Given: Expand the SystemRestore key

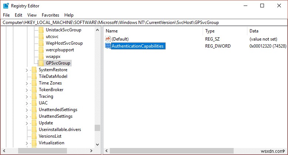Looking at the screenshot, I should 27,70.
